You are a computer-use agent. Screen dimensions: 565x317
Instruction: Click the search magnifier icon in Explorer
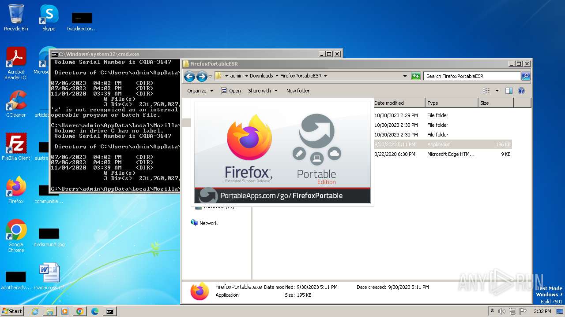tap(525, 76)
